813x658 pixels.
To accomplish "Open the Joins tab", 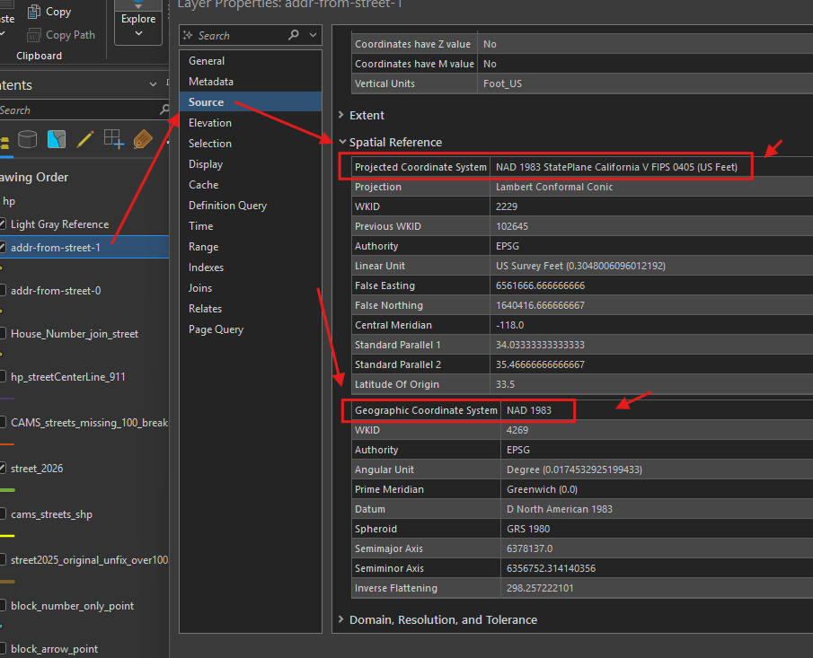I will pos(251,288).
